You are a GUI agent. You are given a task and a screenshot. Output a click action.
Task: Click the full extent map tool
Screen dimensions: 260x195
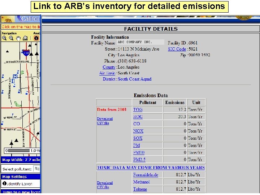[25, 38]
